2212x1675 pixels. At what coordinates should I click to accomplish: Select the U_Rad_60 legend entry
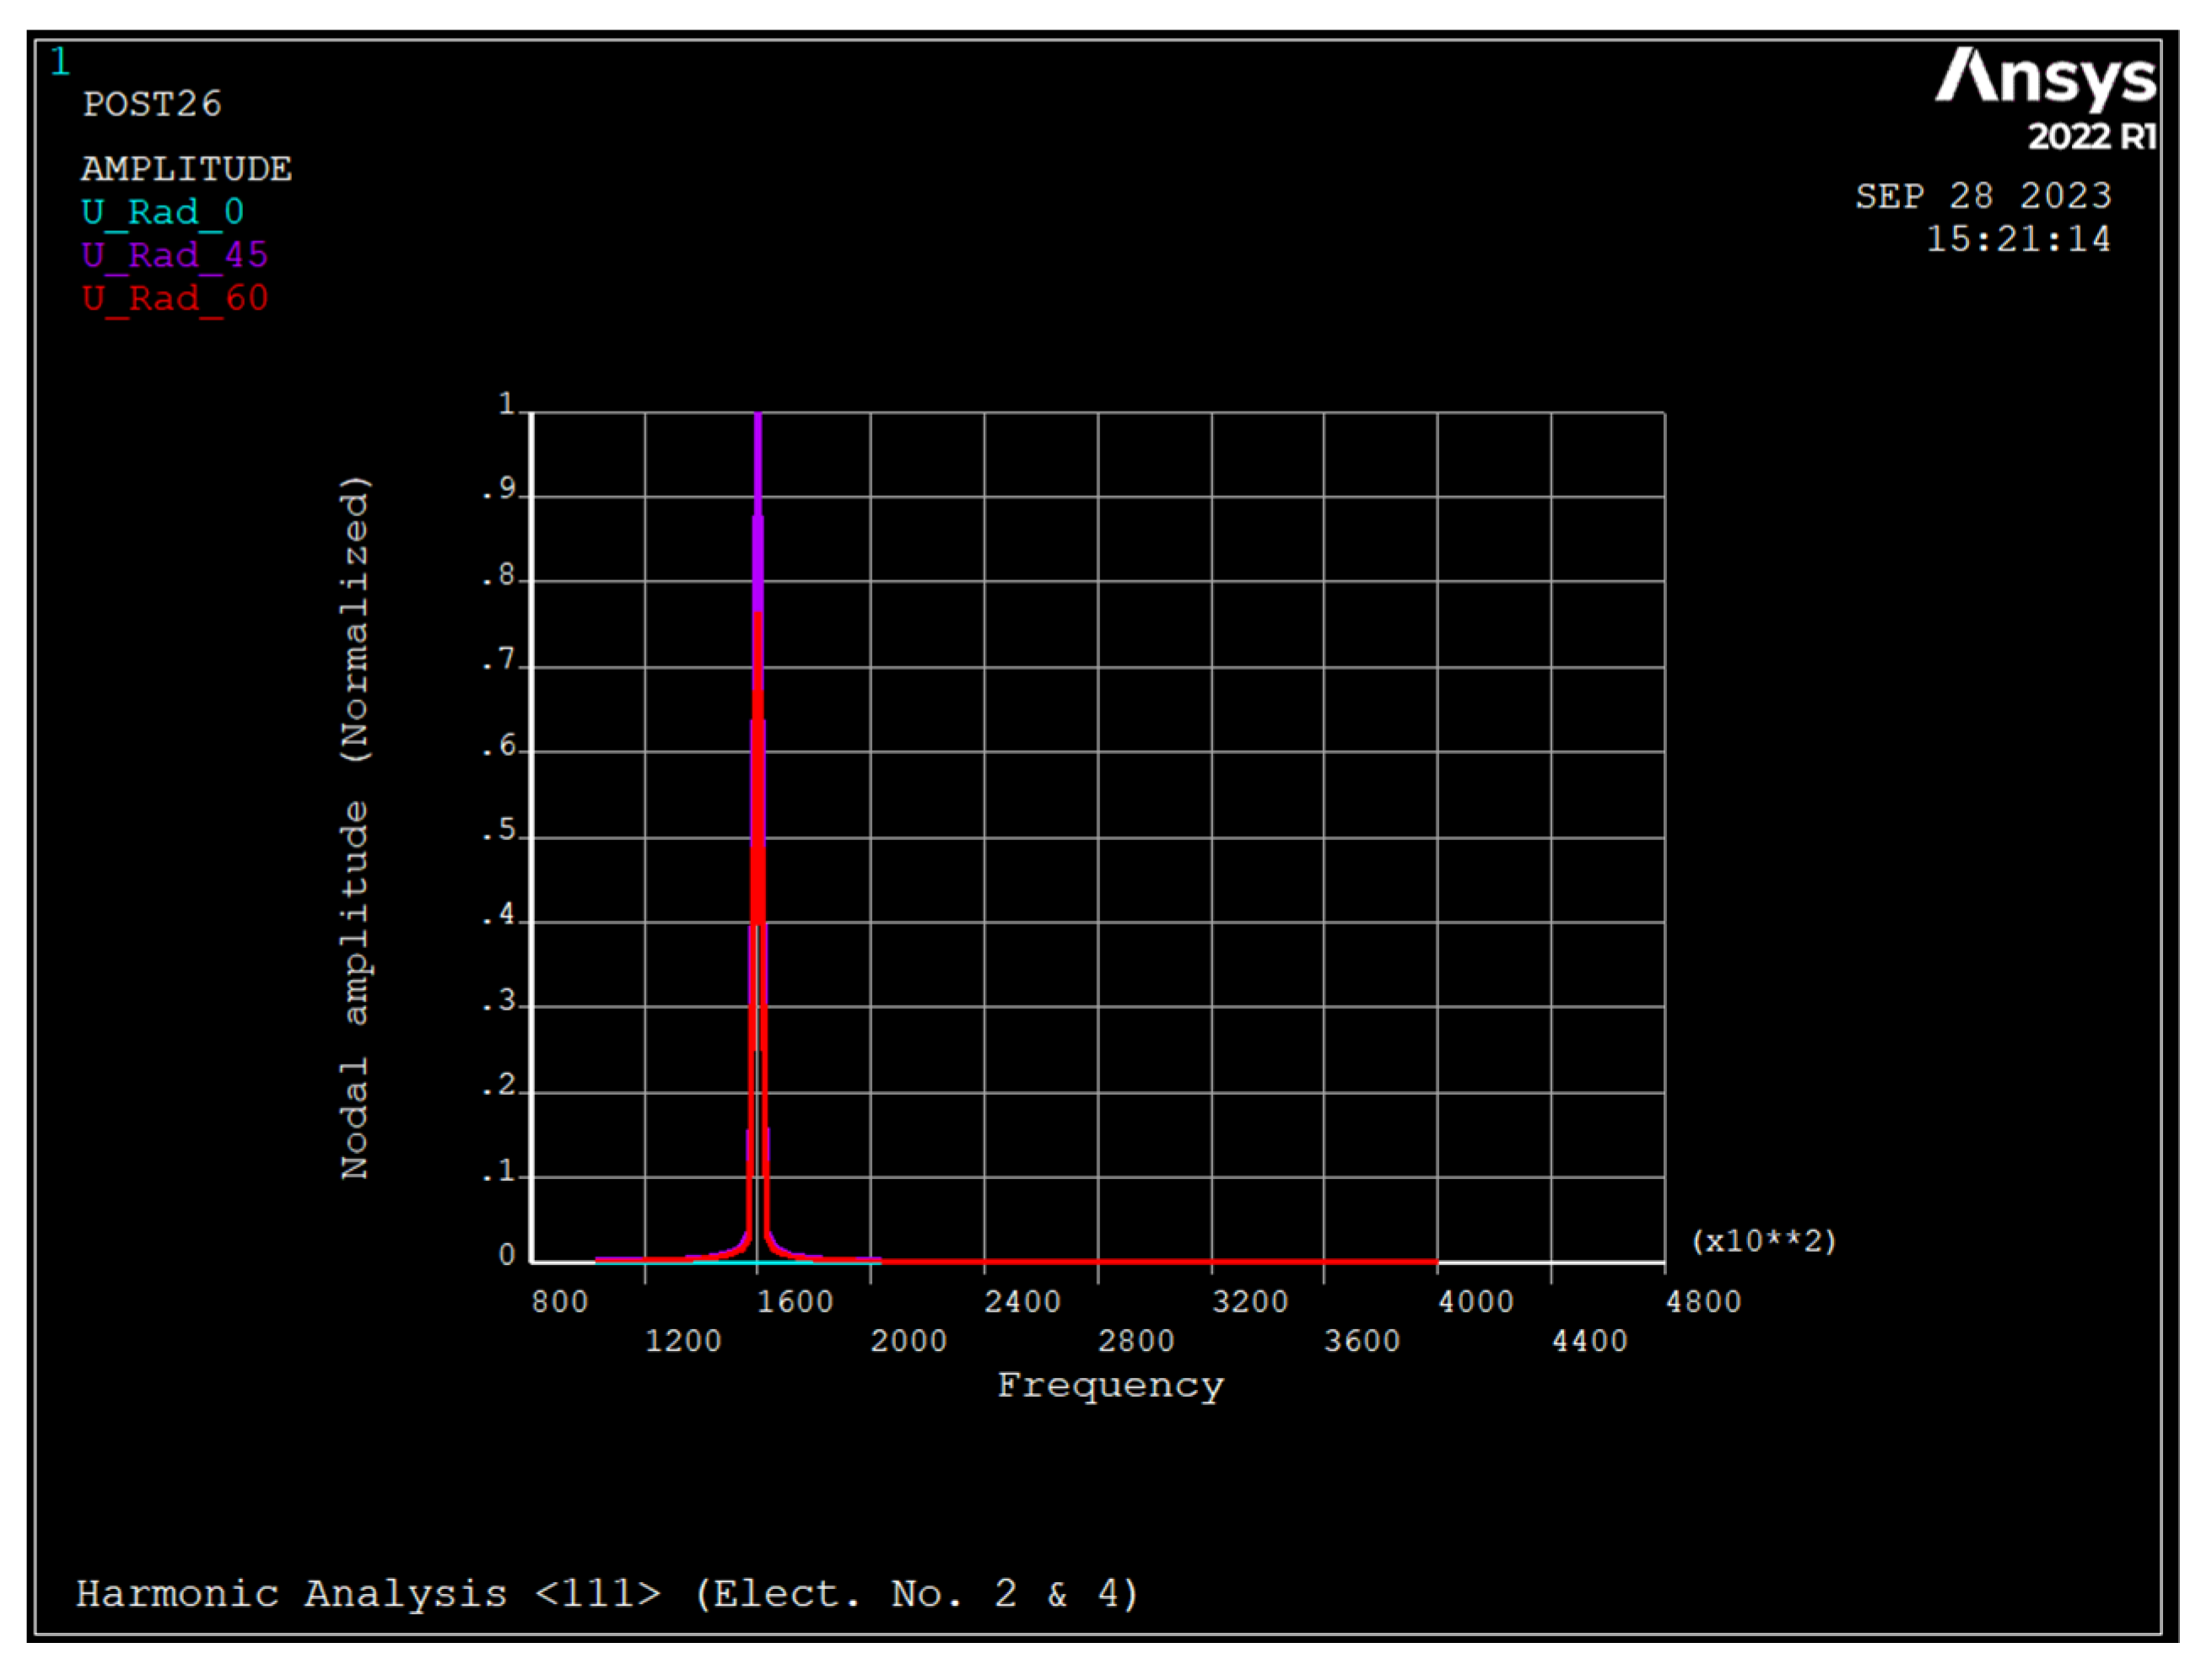click(175, 298)
